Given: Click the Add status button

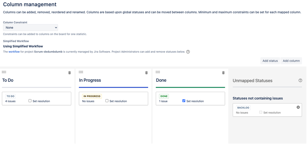Looking at the screenshot, I should point(270,61).
